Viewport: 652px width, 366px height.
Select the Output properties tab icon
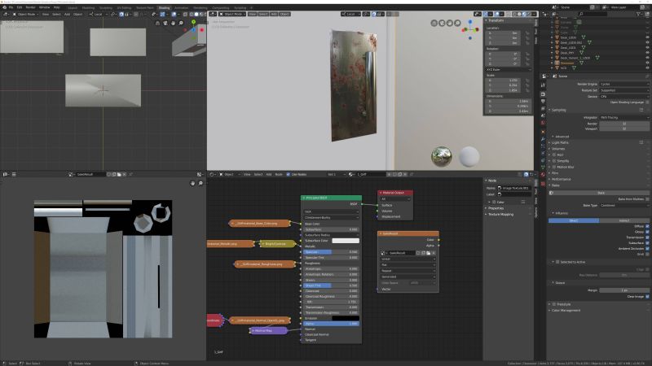click(543, 102)
